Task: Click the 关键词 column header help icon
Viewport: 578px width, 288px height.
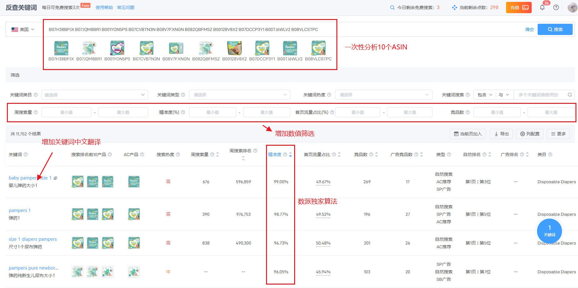Action: [26, 154]
